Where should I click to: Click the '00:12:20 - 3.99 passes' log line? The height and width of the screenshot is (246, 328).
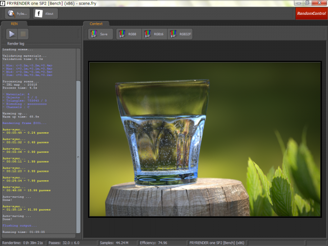point(26,171)
